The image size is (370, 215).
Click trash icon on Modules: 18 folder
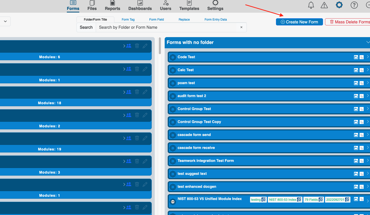coord(137,92)
